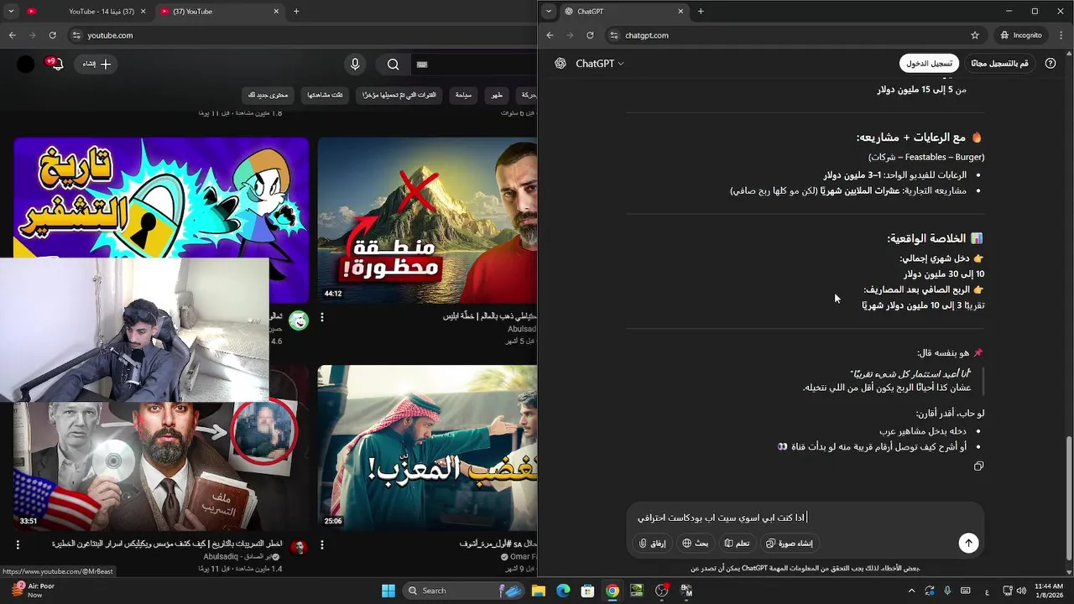Screen dimensions: 1074x604
Task: Click the 'تسجيل الدخول' login button
Action: [929, 64]
